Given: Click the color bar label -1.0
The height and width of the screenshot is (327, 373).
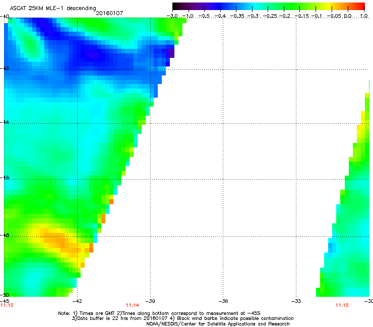Looking at the screenshot, I should [x=188, y=16].
